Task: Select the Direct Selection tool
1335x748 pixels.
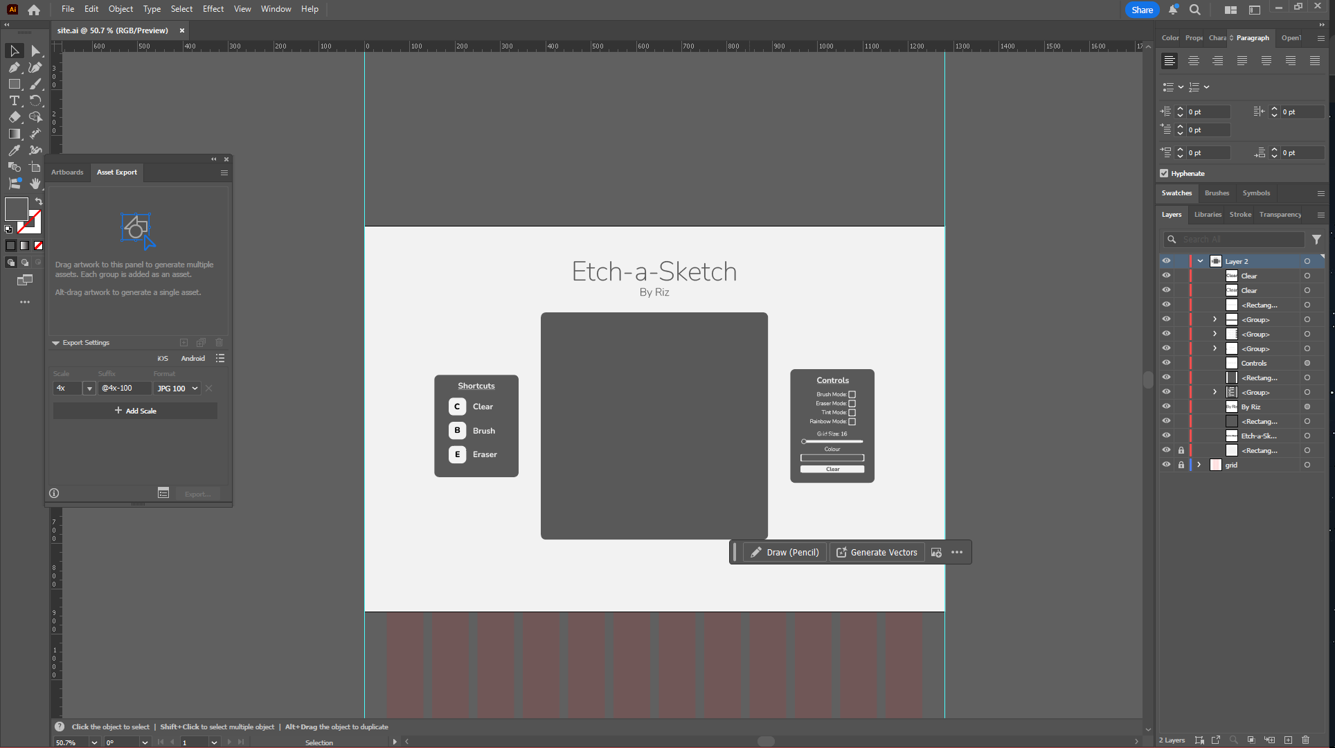Action: [35, 51]
